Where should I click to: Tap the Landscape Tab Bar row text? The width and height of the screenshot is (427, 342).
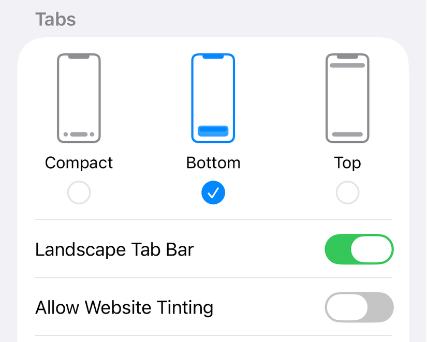pyautogui.click(x=114, y=249)
